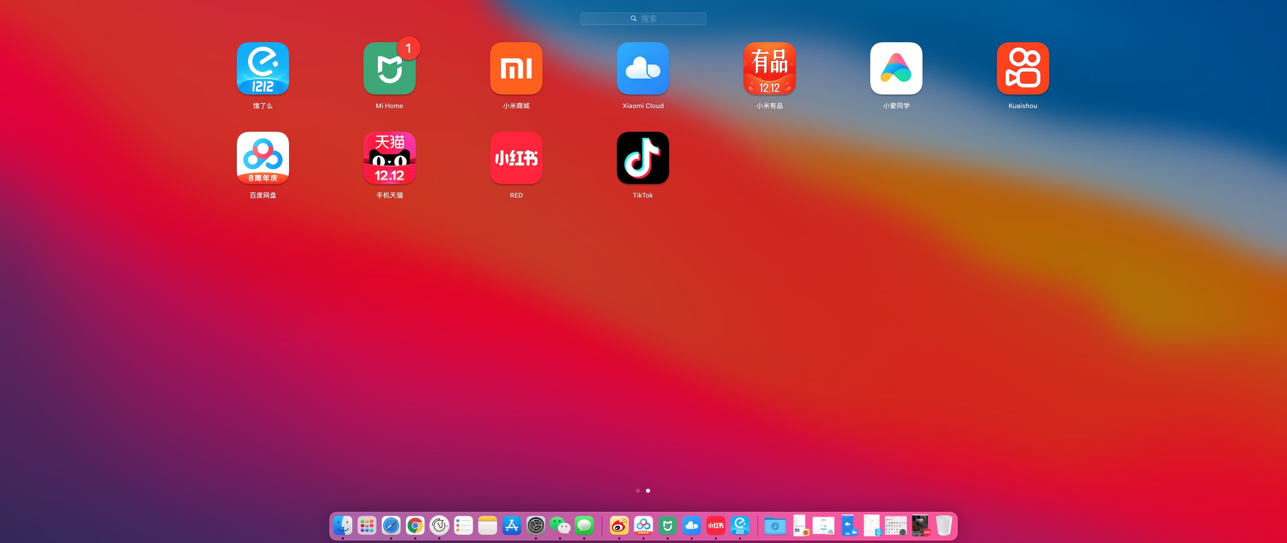The image size is (1287, 543).
Task: Open the Downloads folder in Dock
Action: pos(775,526)
